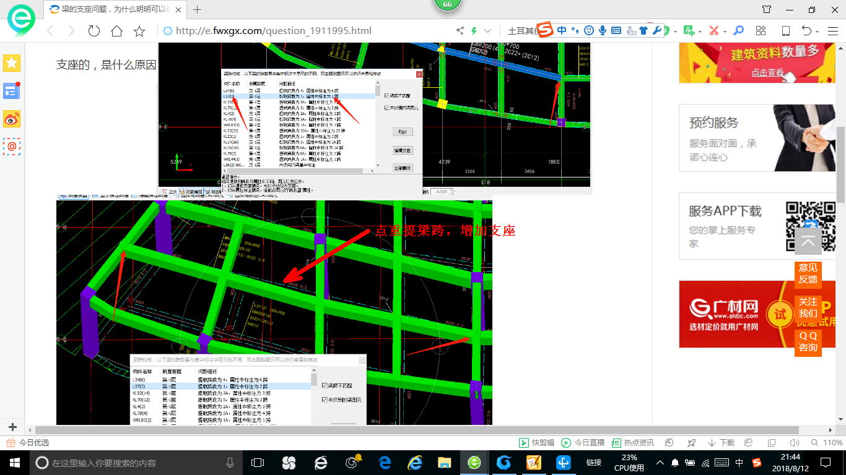
Task: Open the Sogou wrench toolbox icon
Action: tap(657, 30)
